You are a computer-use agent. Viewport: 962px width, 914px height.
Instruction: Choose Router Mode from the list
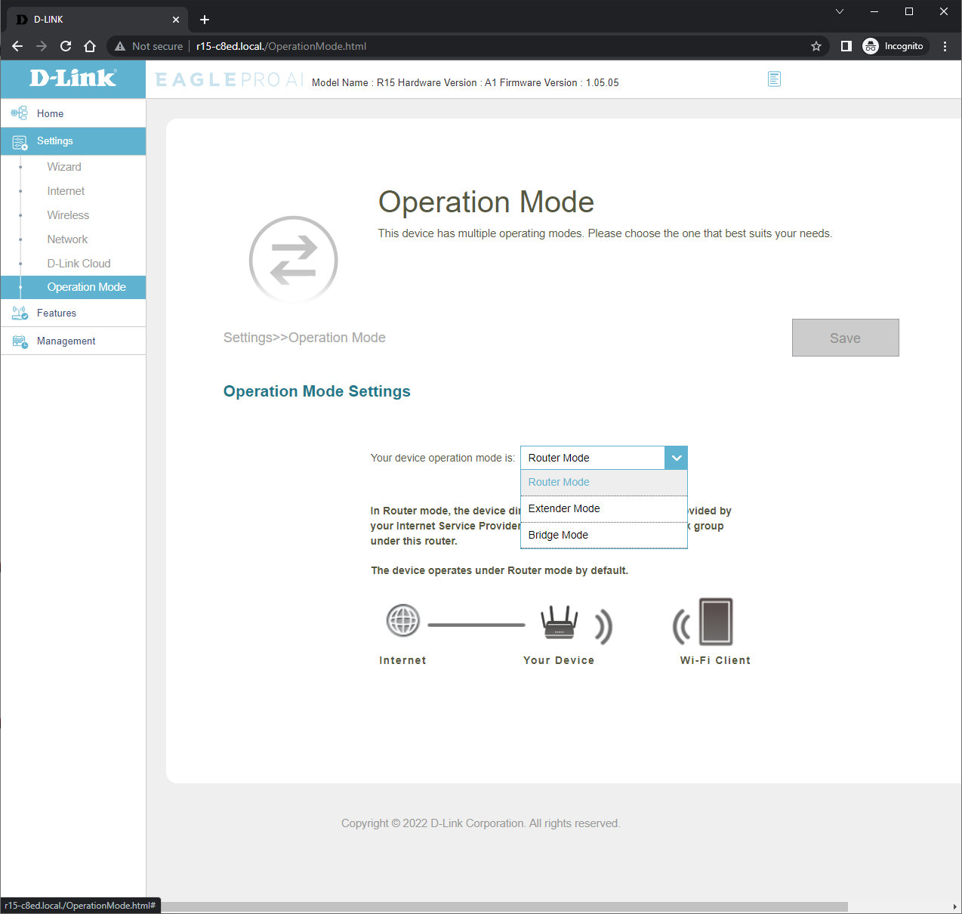pyautogui.click(x=604, y=482)
